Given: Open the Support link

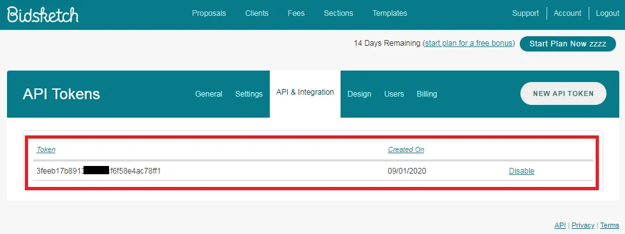Looking at the screenshot, I should click(x=526, y=13).
